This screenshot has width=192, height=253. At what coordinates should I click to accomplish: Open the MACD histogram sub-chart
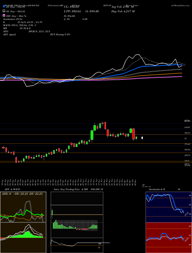(x=23, y=238)
